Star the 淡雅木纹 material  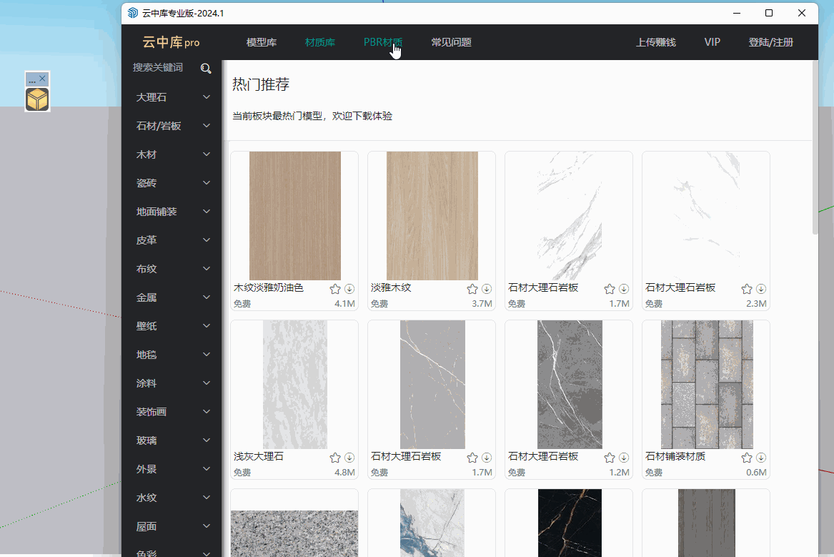pos(472,289)
